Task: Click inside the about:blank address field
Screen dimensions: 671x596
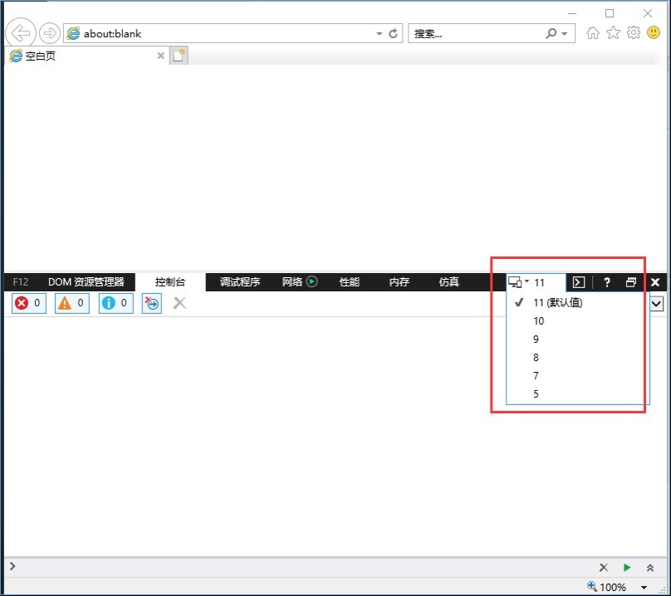Action: [x=224, y=34]
